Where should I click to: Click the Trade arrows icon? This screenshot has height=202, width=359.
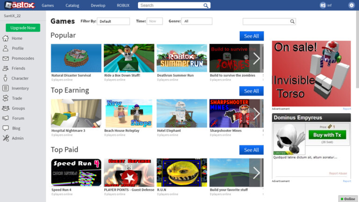(6, 98)
